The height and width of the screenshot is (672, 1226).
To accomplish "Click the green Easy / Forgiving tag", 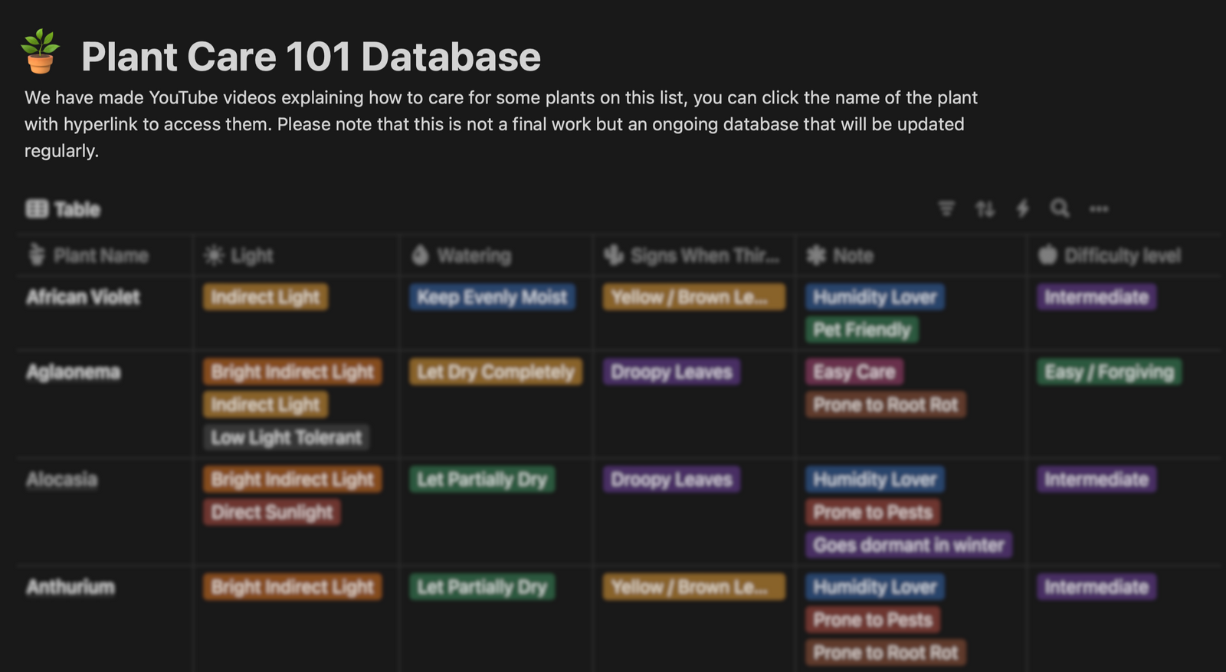I will pos(1109,372).
